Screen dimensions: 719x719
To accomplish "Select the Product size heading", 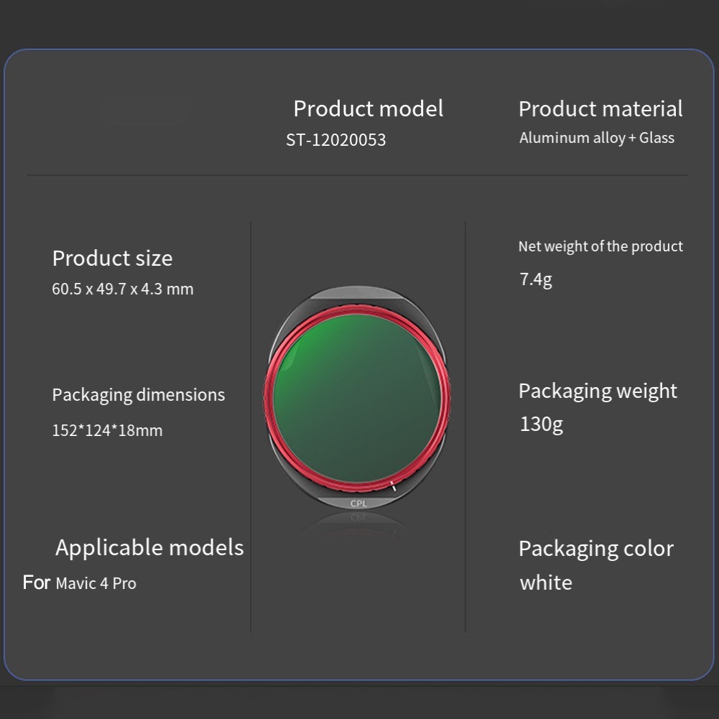I will coord(112,258).
